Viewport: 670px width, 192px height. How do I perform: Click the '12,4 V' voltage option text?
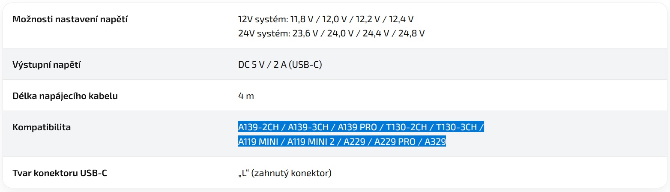click(x=401, y=19)
